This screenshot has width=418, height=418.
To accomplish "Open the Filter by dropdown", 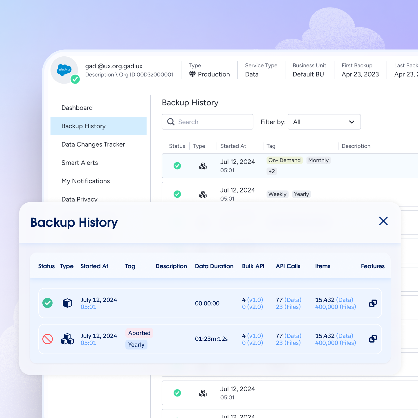I will click(x=324, y=122).
